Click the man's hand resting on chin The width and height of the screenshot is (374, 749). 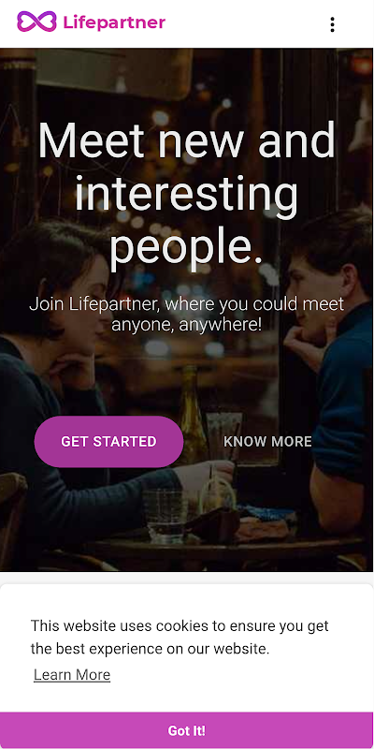(310, 342)
